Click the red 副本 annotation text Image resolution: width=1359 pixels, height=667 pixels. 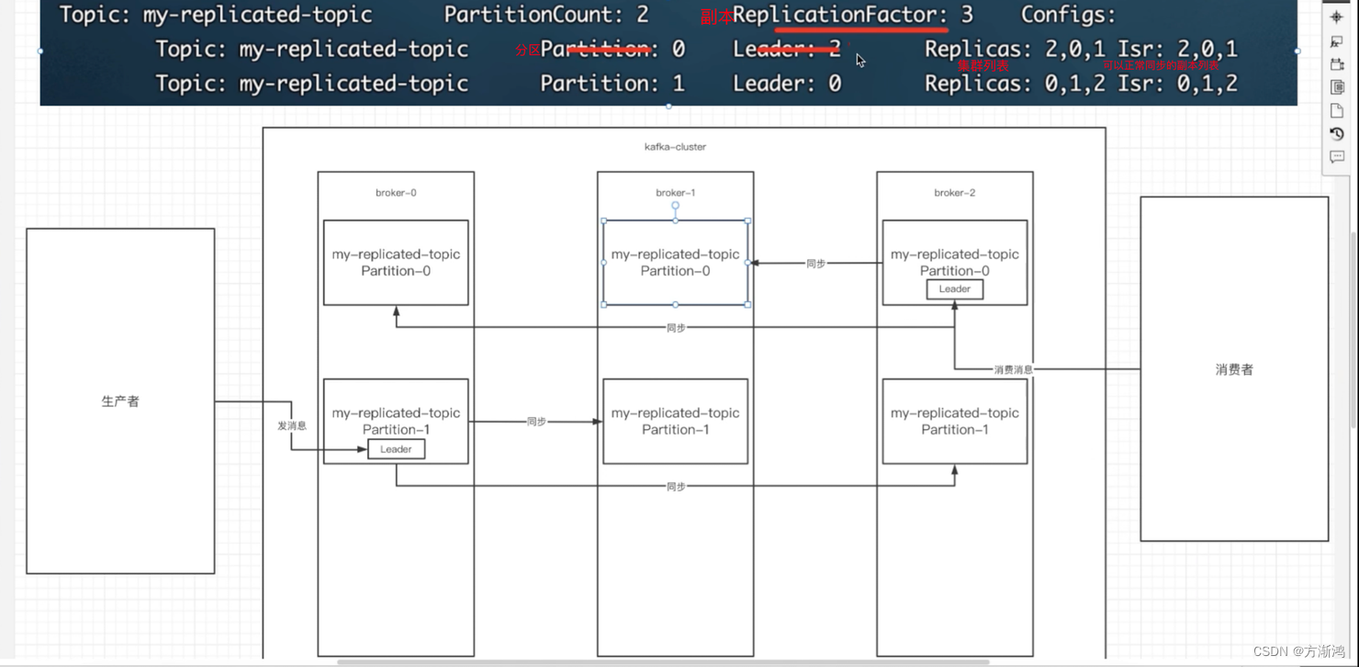point(716,17)
